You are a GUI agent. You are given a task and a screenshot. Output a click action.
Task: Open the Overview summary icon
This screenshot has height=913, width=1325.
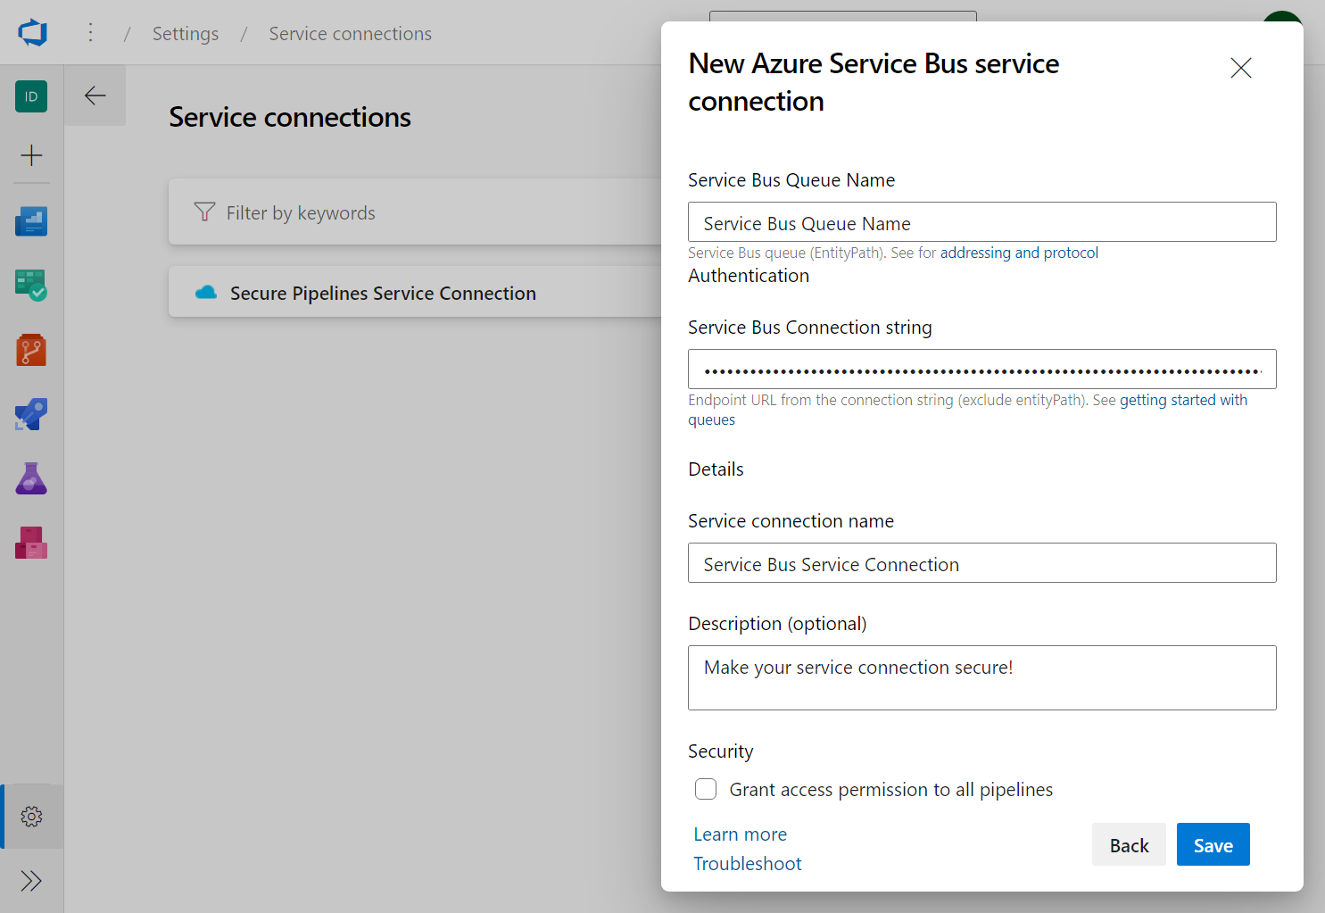[31, 221]
